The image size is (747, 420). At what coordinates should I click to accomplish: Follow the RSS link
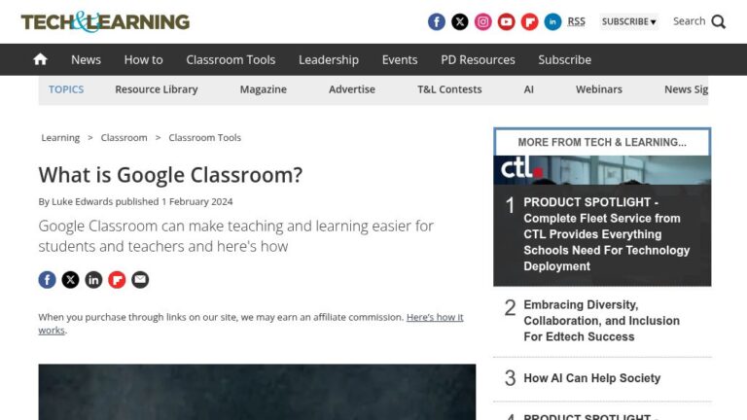coord(576,22)
